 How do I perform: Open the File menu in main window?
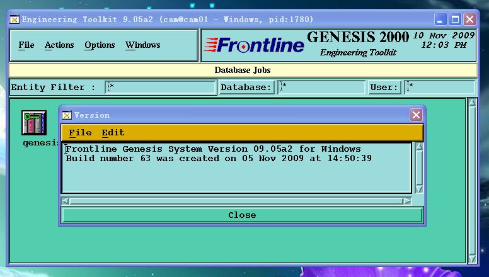26,45
